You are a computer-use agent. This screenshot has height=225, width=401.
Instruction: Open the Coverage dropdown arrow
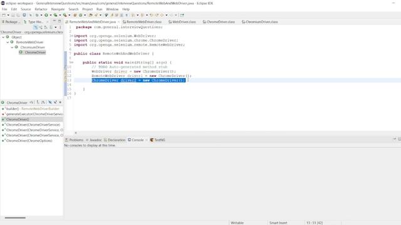click(60, 15)
